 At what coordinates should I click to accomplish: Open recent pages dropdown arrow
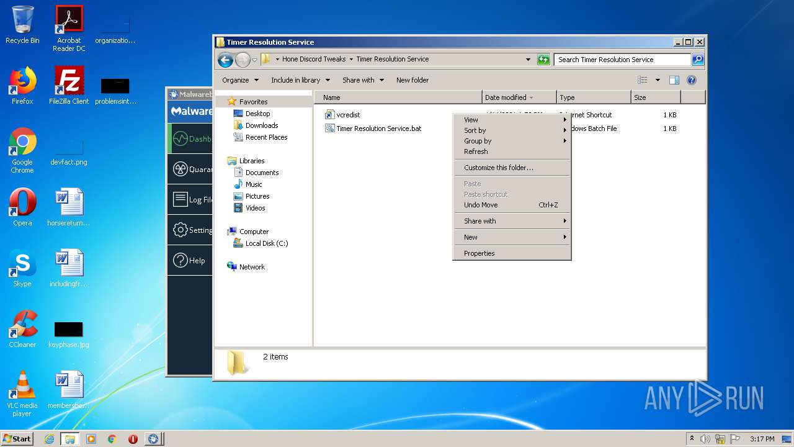coord(254,60)
